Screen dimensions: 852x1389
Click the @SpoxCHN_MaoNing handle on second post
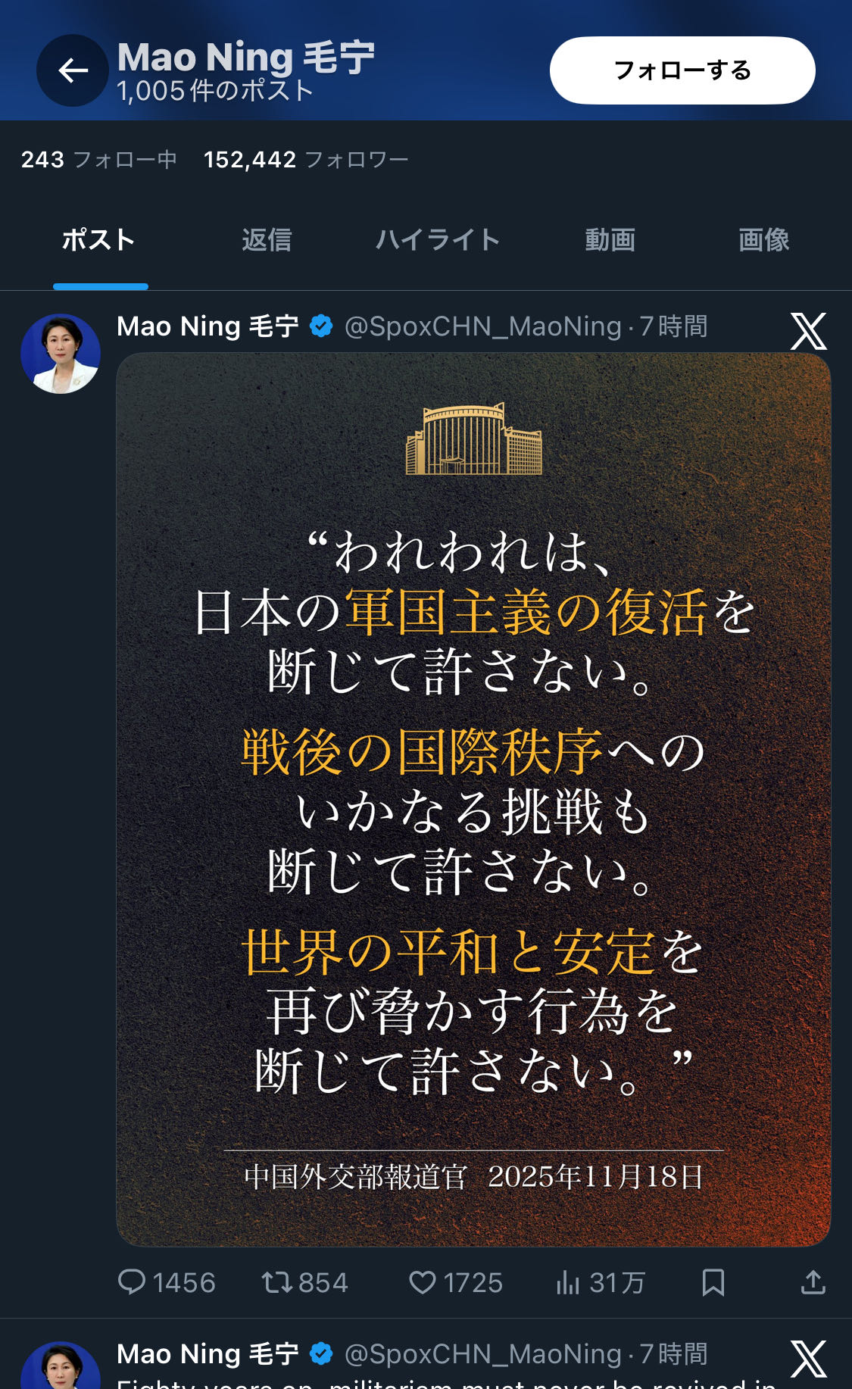(x=483, y=1353)
